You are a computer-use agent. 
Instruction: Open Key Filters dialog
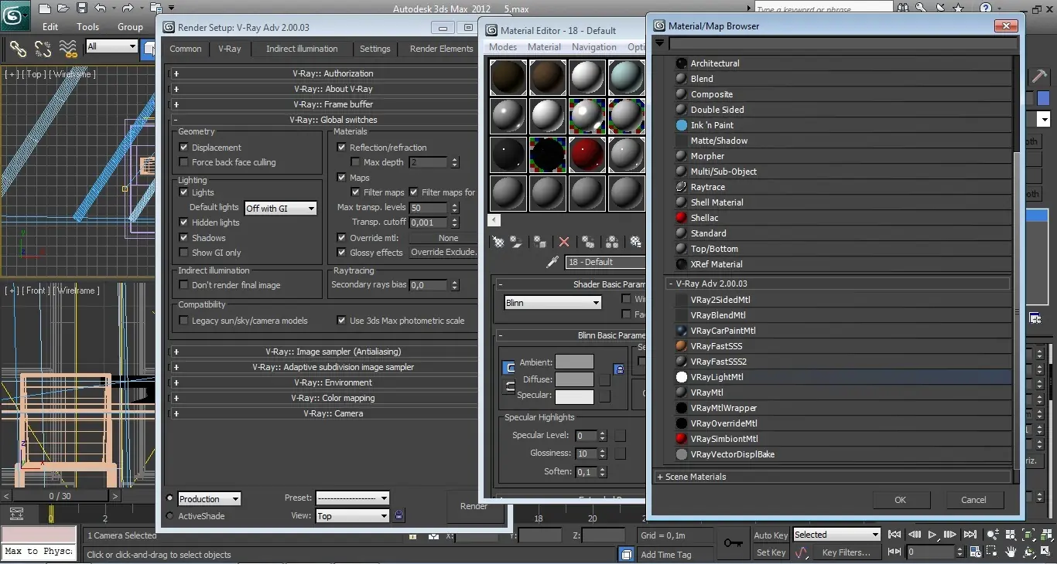point(847,552)
